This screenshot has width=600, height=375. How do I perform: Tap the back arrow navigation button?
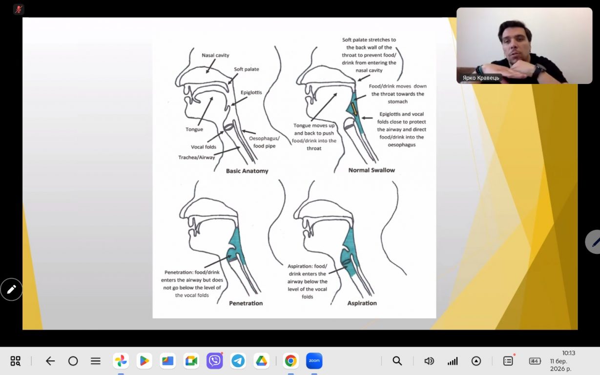pyautogui.click(x=50, y=361)
